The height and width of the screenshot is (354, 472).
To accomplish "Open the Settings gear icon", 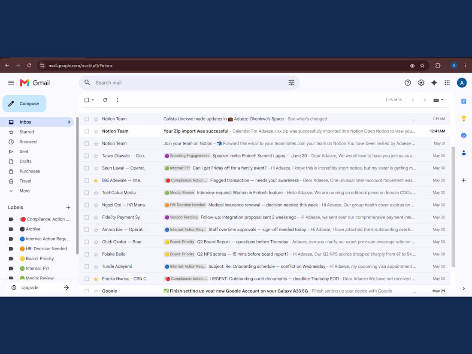I will [421, 83].
